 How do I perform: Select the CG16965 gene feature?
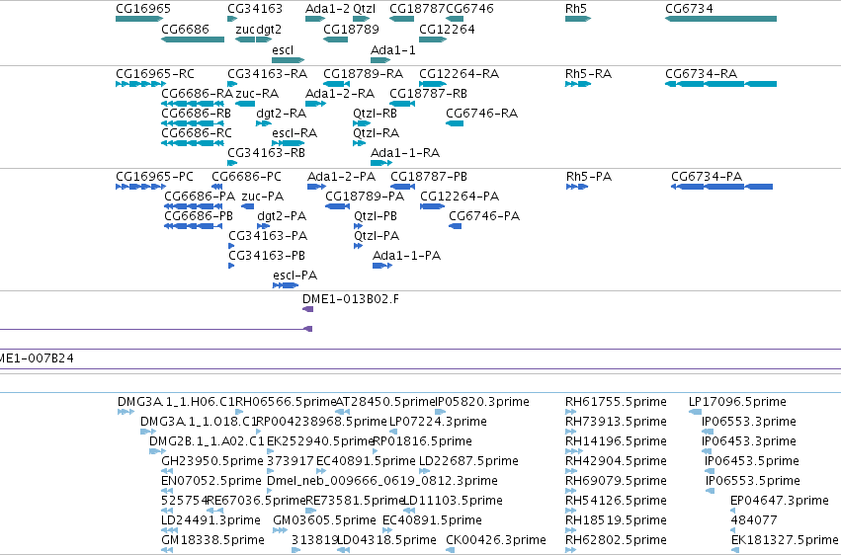click(139, 19)
